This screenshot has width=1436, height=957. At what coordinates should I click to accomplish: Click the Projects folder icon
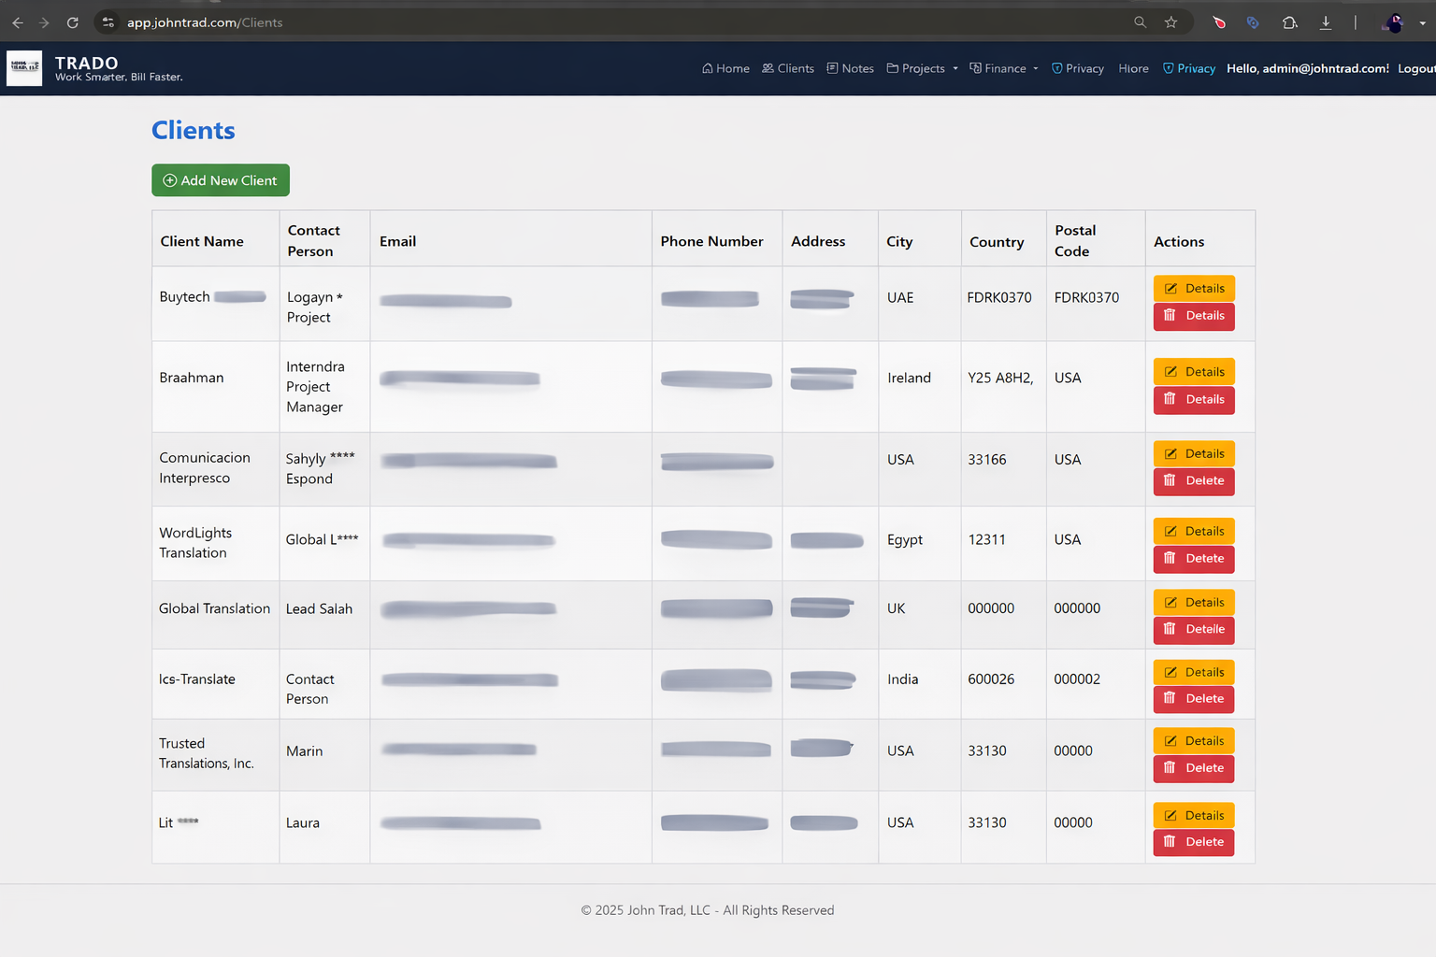(895, 68)
